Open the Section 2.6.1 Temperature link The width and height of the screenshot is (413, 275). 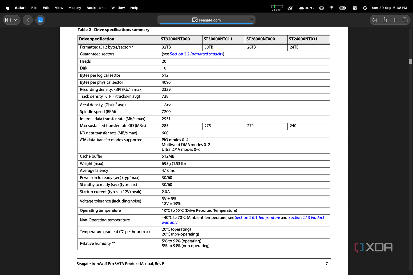pos(257,217)
